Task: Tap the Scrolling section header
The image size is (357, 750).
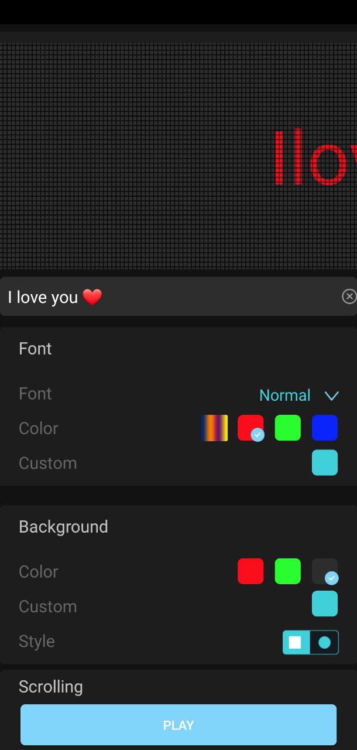Action: (x=51, y=687)
